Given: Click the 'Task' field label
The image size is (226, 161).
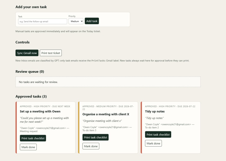Looking at the screenshot, I should pyautogui.click(x=20, y=17).
